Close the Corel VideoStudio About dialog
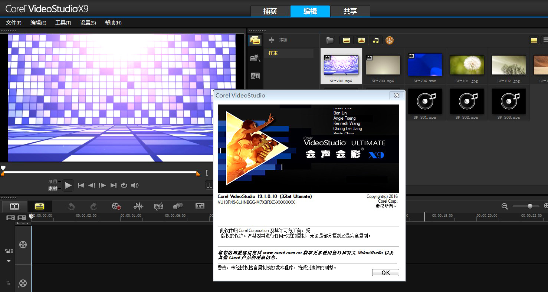The height and width of the screenshot is (292, 548). pos(397,95)
